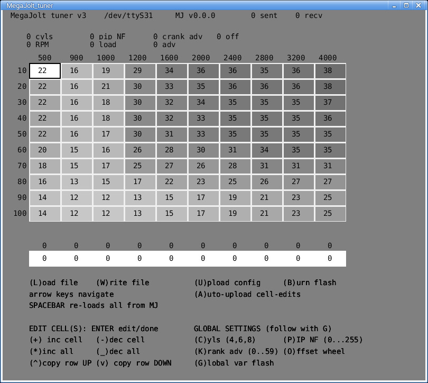
Task: Select the cell at load 60, RPM 2800
Action: 267,150
